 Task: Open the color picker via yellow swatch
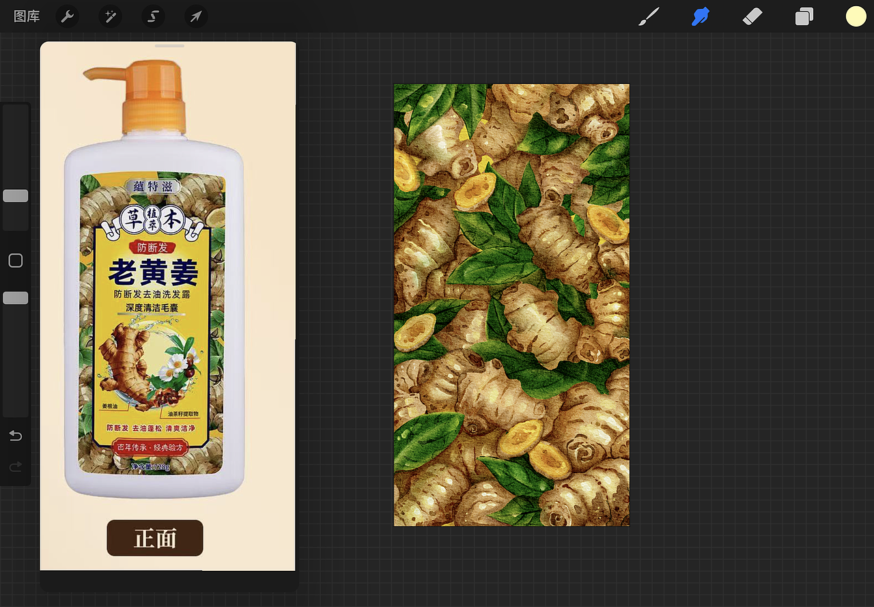(855, 16)
